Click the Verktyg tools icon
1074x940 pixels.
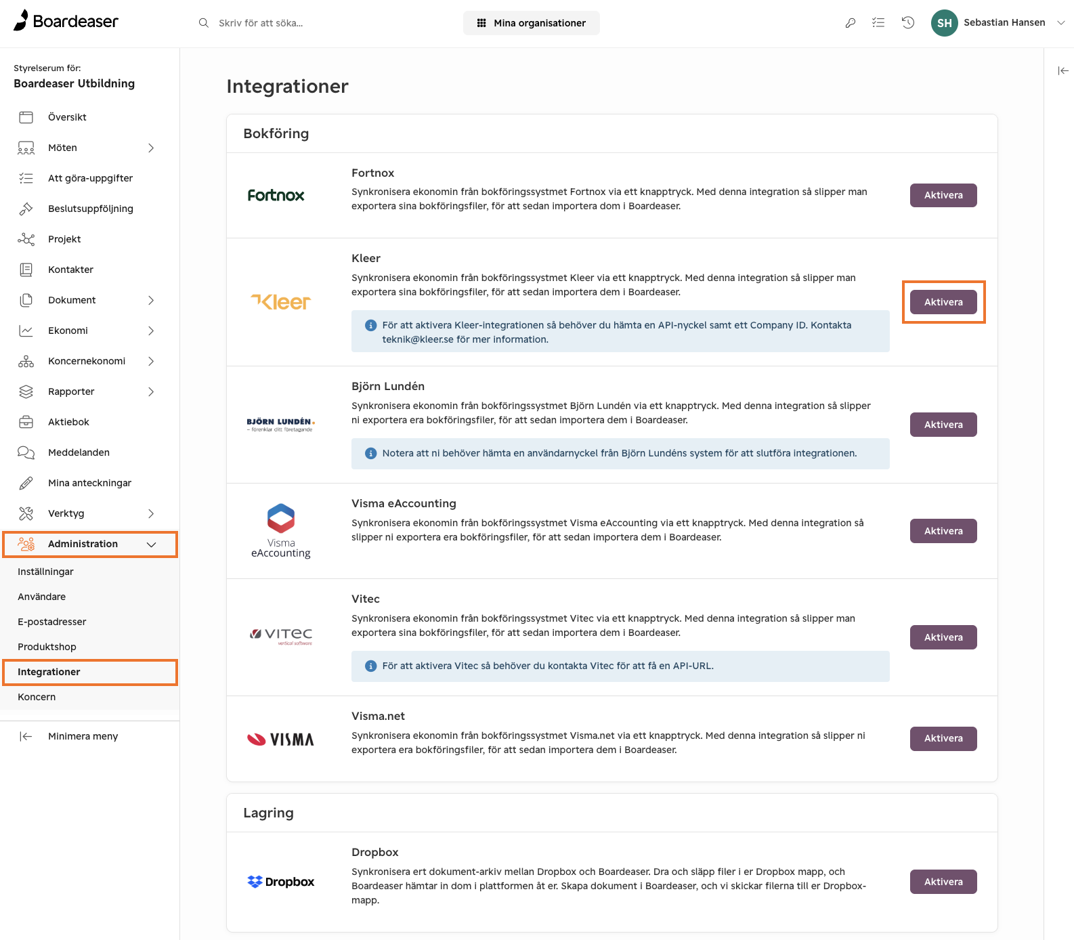pos(26,513)
